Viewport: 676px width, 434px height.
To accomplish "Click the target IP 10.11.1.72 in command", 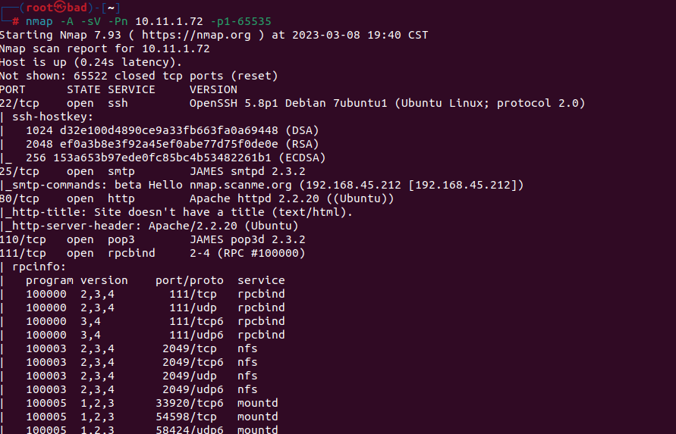I will tap(169, 21).
